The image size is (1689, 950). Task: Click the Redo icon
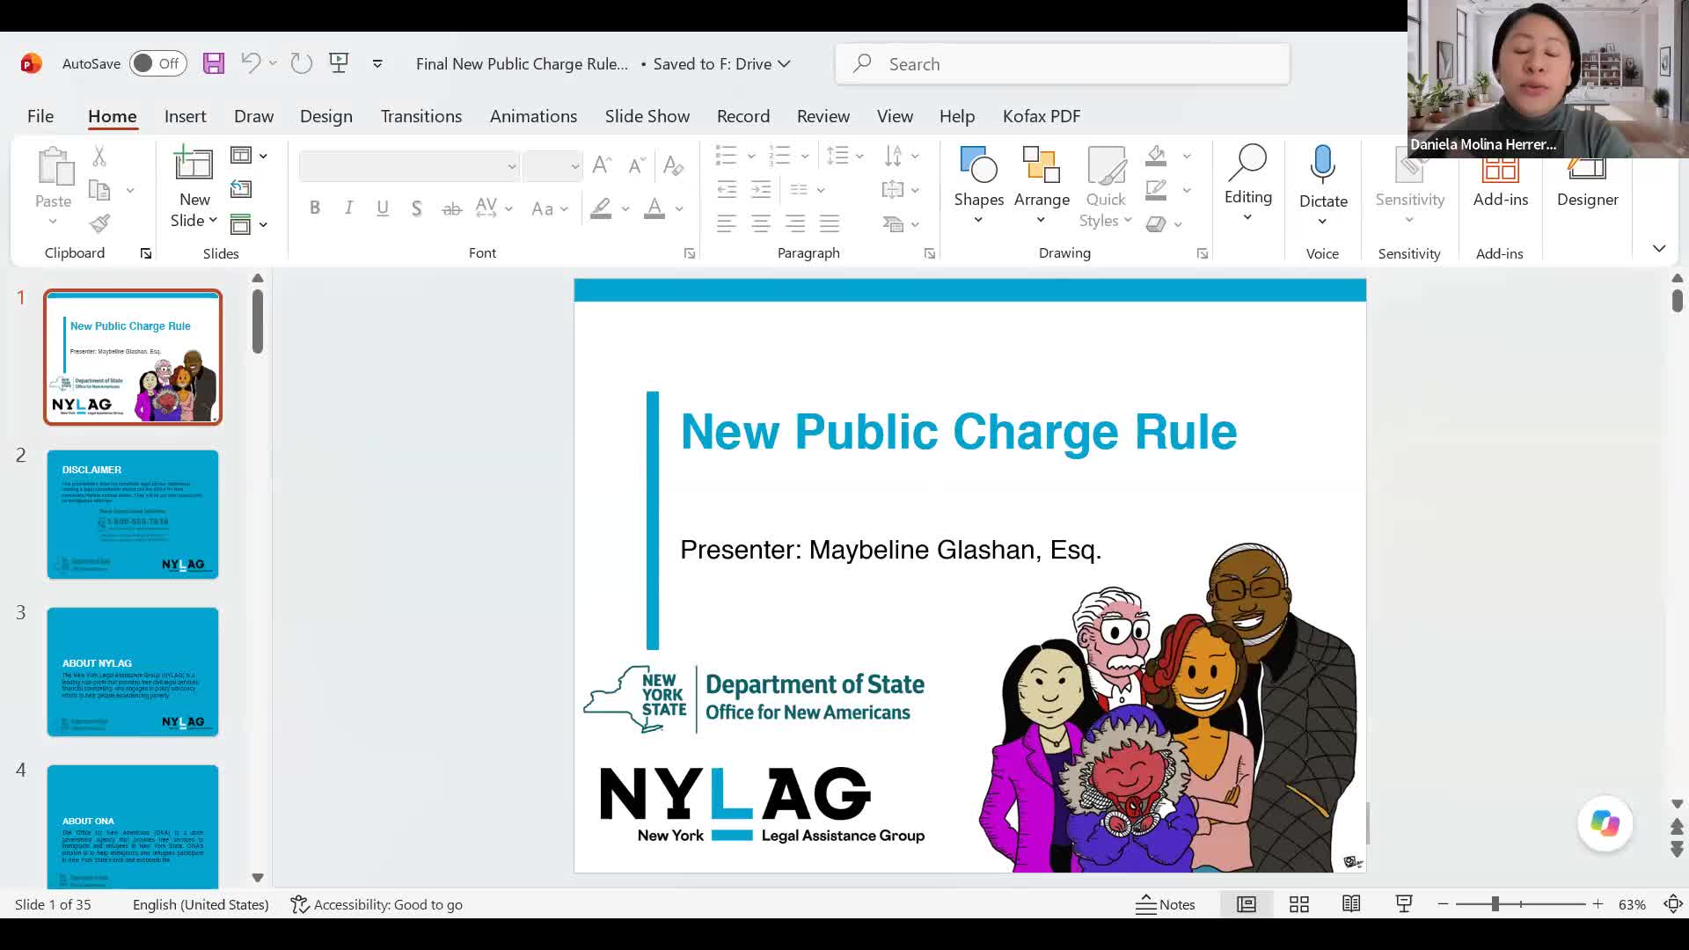click(x=301, y=63)
